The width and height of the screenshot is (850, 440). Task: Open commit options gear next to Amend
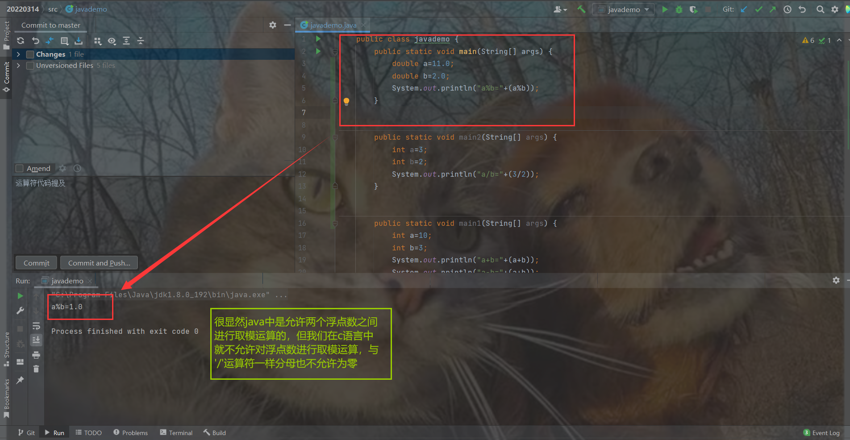[62, 168]
